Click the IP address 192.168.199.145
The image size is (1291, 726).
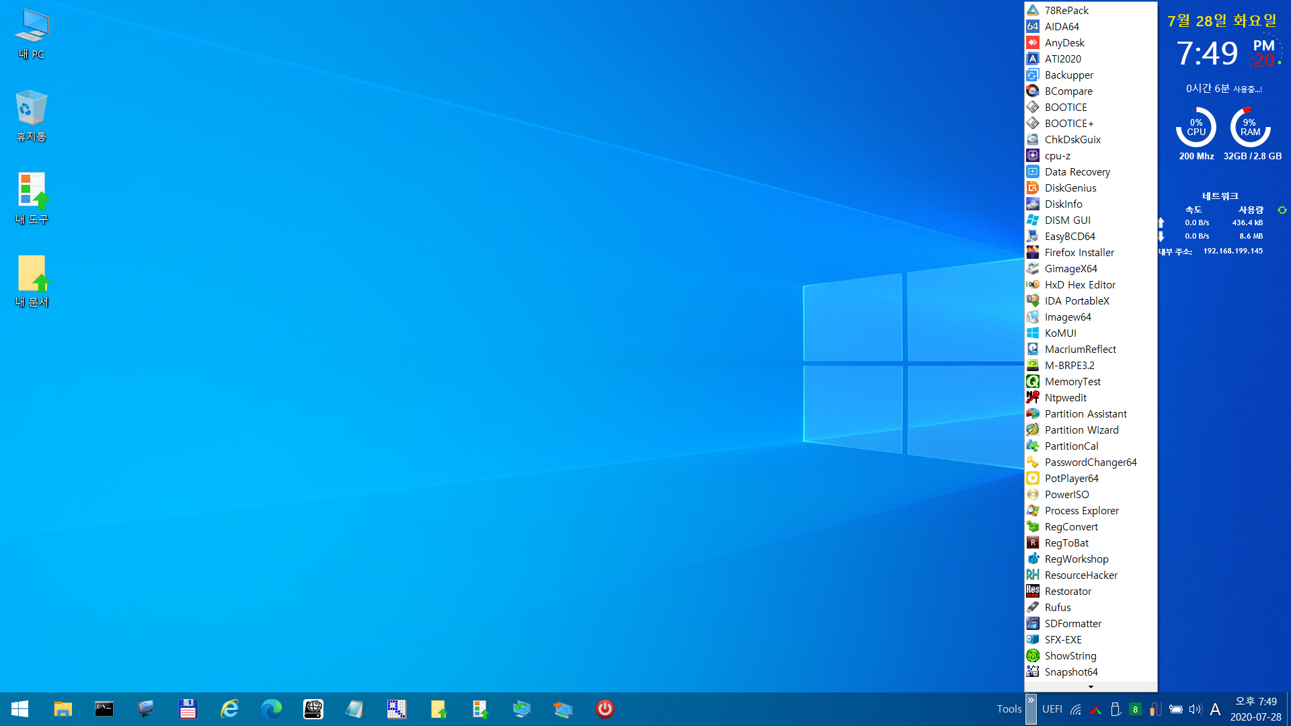pos(1233,251)
